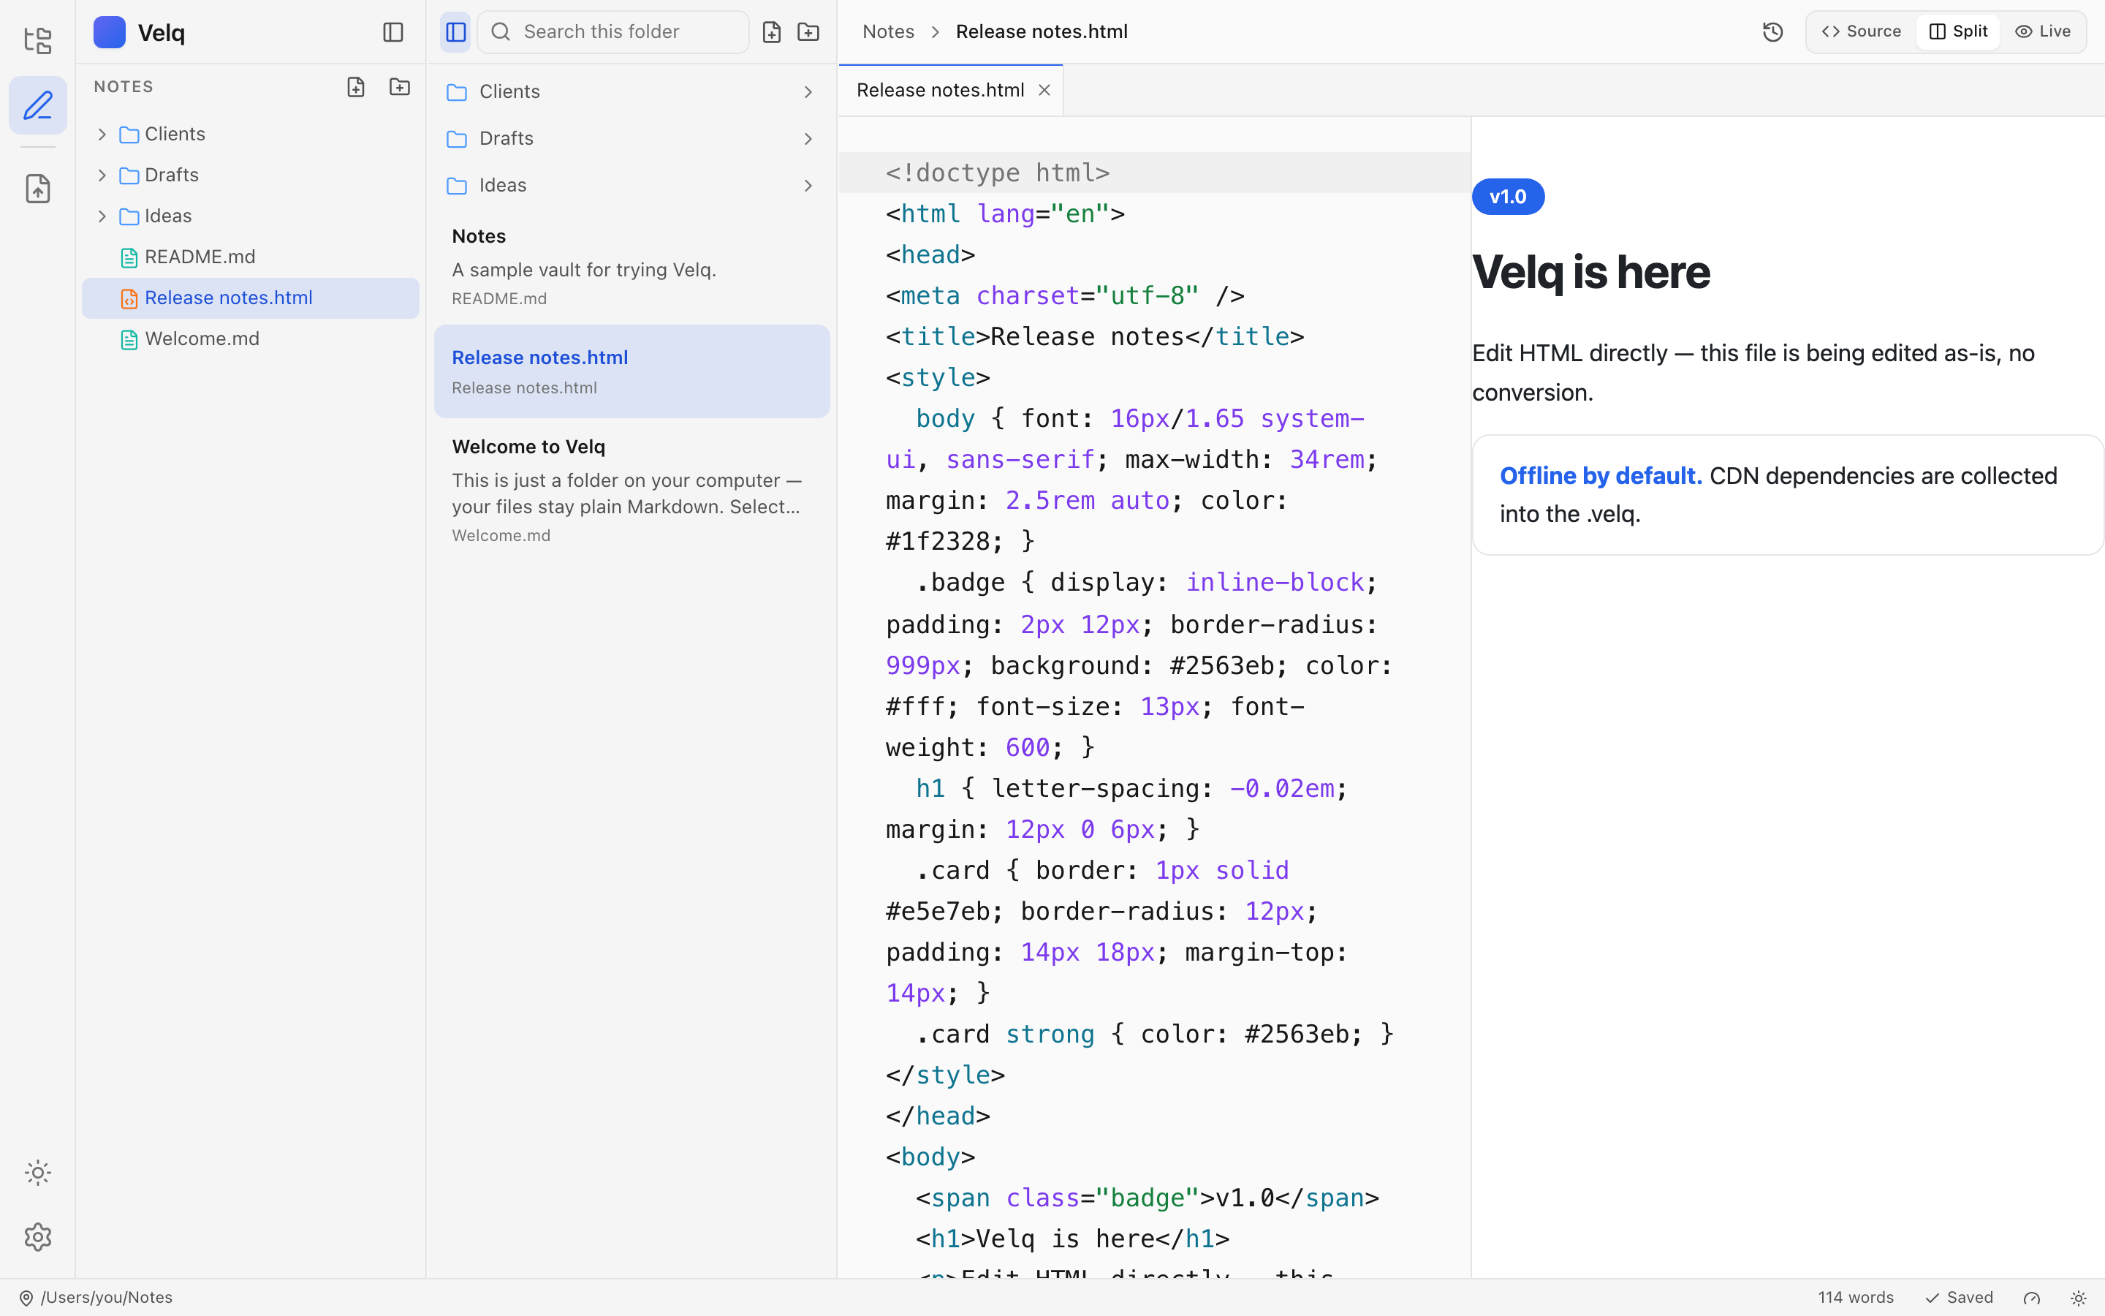
Task: Toggle theme sun icon in status bar
Action: point(2078,1298)
